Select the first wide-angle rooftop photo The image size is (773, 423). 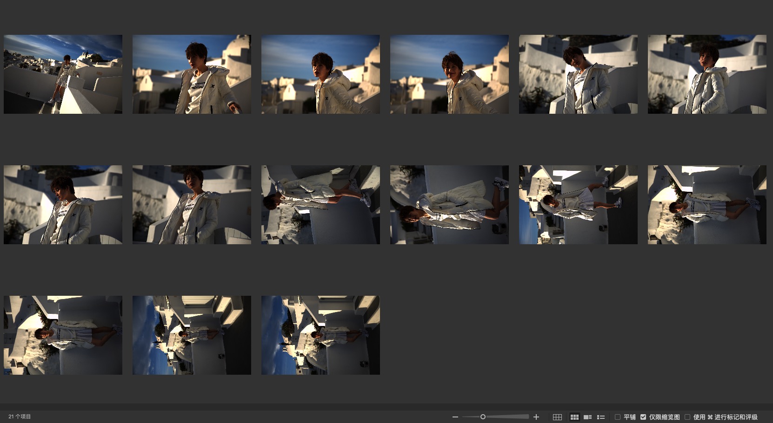[x=63, y=74]
